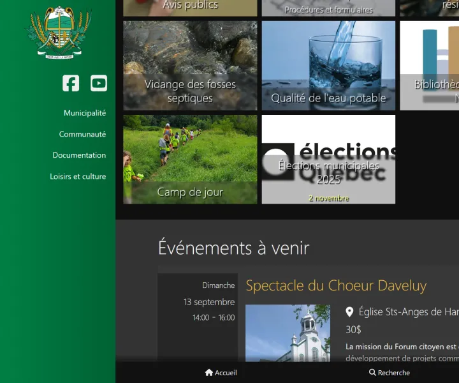
Task: Open the Loisirs et culture menu
Action: tap(78, 176)
